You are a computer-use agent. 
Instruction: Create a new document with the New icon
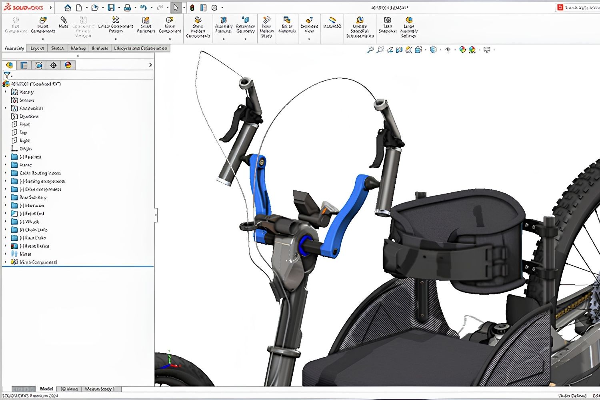[79, 8]
